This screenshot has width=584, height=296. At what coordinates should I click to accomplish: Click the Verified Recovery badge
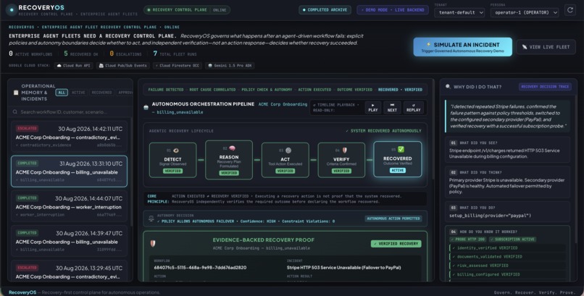[x=396, y=244]
